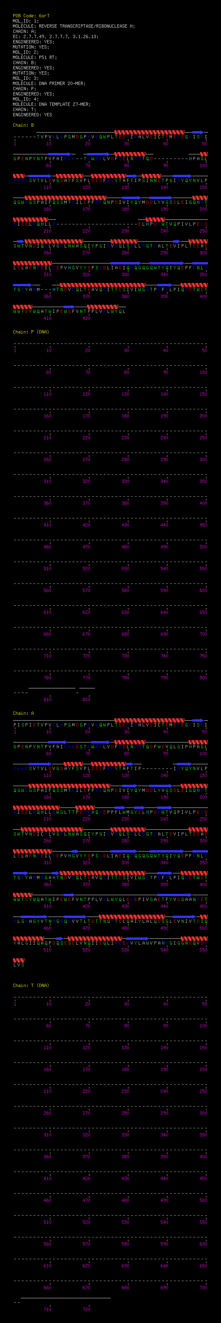This screenshot has height=1323, width=221.
Task: Click position label "800" in Chain P
Action: point(203,678)
